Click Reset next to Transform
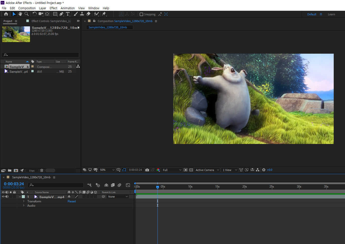 [72, 201]
